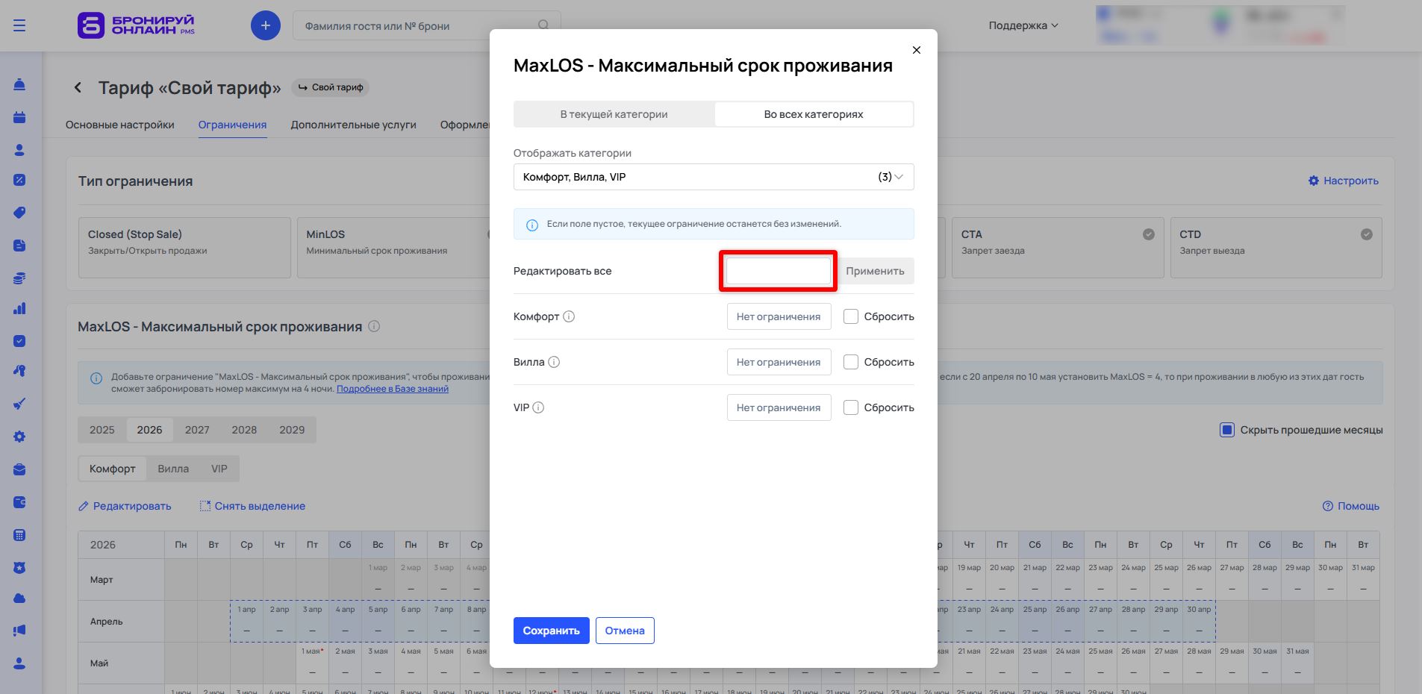Click the Отмена button
The width and height of the screenshot is (1422, 694).
click(x=624, y=631)
